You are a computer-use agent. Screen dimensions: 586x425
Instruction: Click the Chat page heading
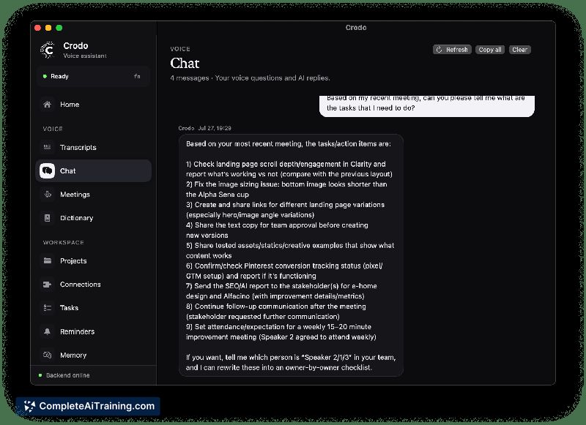(x=185, y=63)
